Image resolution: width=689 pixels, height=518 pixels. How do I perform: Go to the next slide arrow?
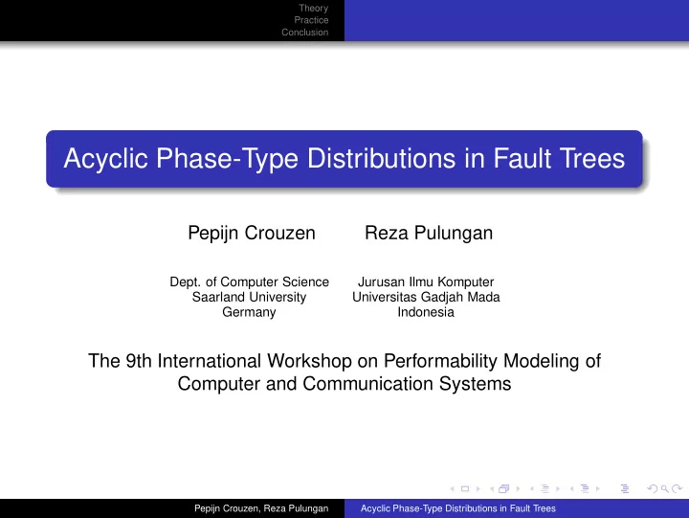pyautogui.click(x=478, y=489)
